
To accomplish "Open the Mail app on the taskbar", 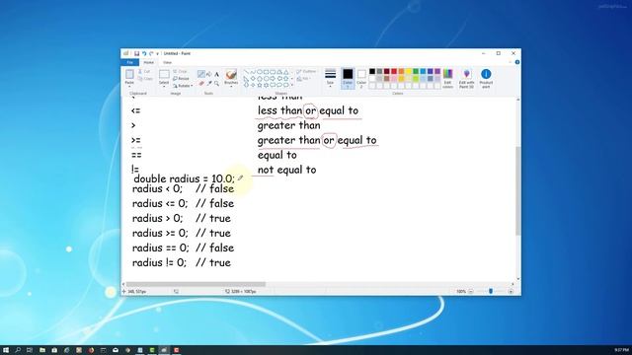I will [116, 350].
